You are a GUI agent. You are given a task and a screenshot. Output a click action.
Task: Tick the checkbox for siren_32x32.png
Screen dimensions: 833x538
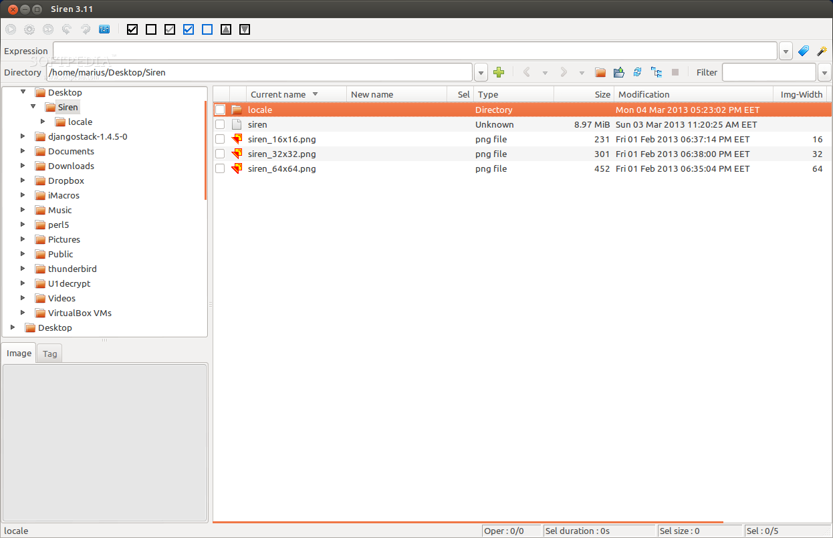(x=220, y=154)
